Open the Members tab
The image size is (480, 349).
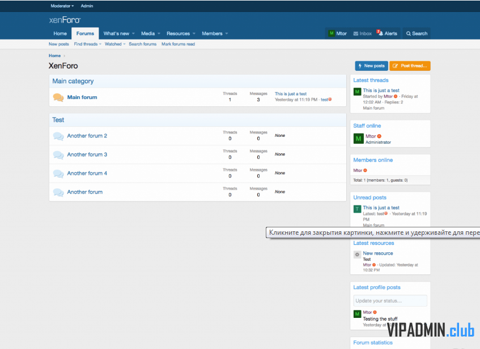click(x=212, y=33)
